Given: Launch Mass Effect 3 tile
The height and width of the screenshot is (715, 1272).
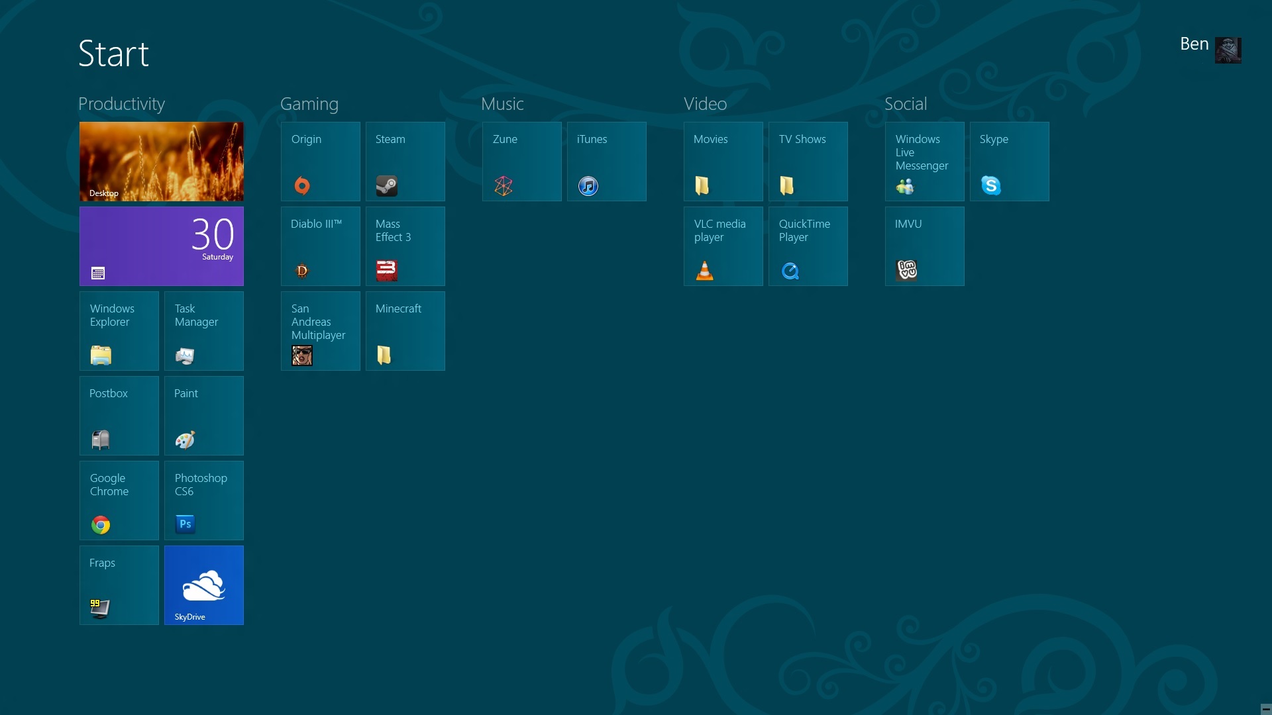Looking at the screenshot, I should click(405, 246).
